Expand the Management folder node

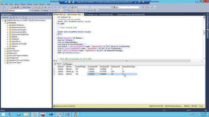coord(5,58)
